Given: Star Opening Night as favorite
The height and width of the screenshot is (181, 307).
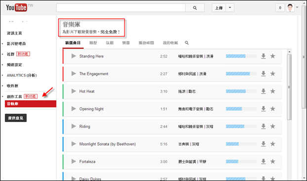Looking at the screenshot, I should pos(273,109).
